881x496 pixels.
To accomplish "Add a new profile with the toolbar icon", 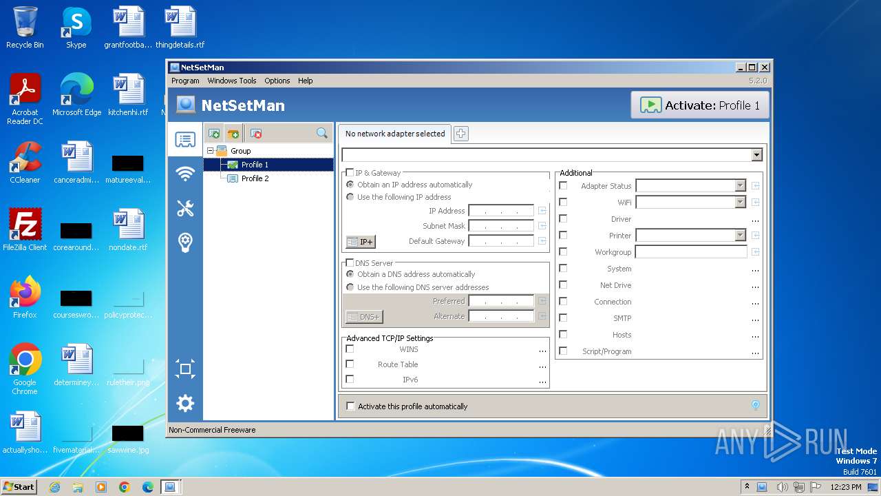I will click(214, 134).
